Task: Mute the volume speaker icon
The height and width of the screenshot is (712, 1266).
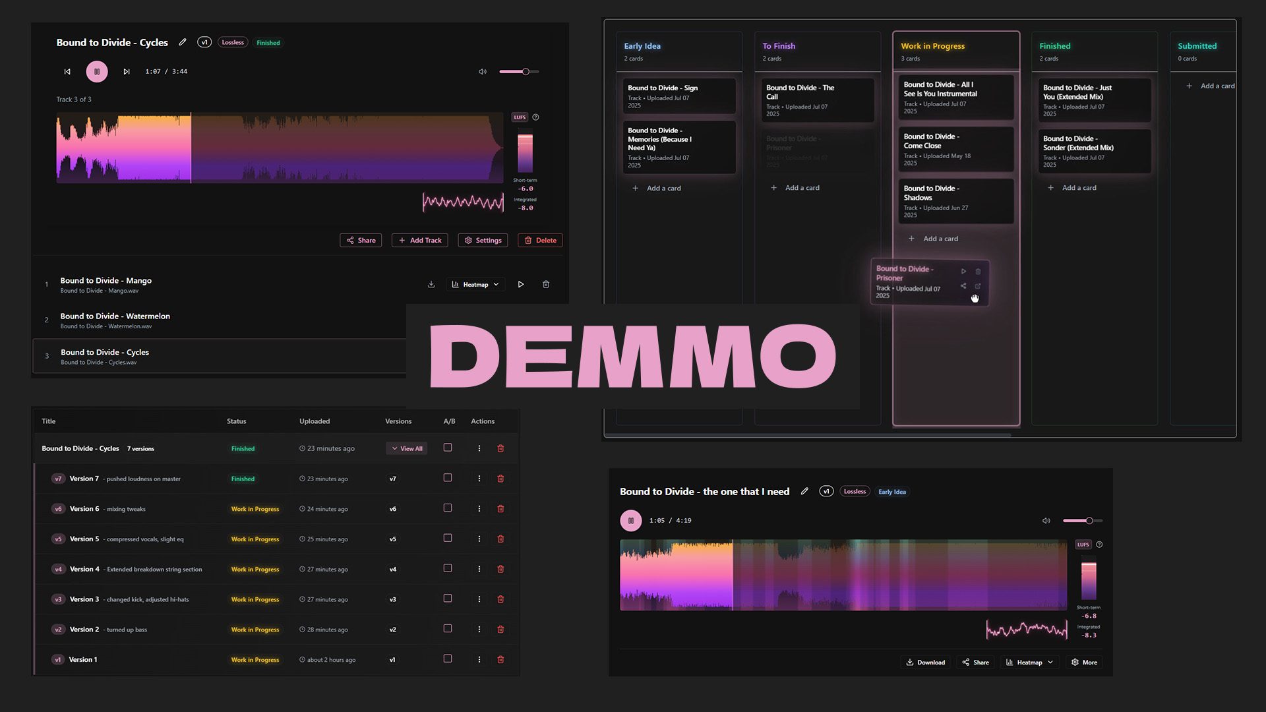Action: [x=482, y=71]
